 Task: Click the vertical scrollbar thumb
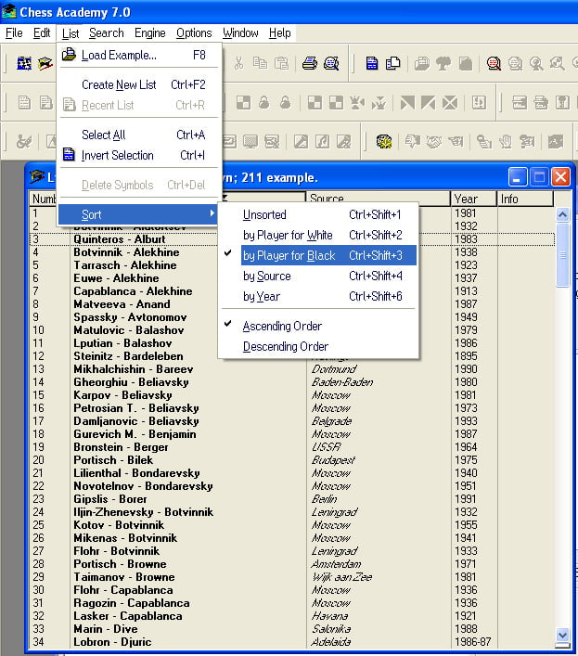tap(562, 255)
